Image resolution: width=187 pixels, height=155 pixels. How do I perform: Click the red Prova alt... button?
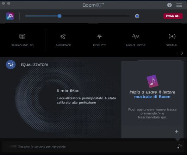(173, 16)
